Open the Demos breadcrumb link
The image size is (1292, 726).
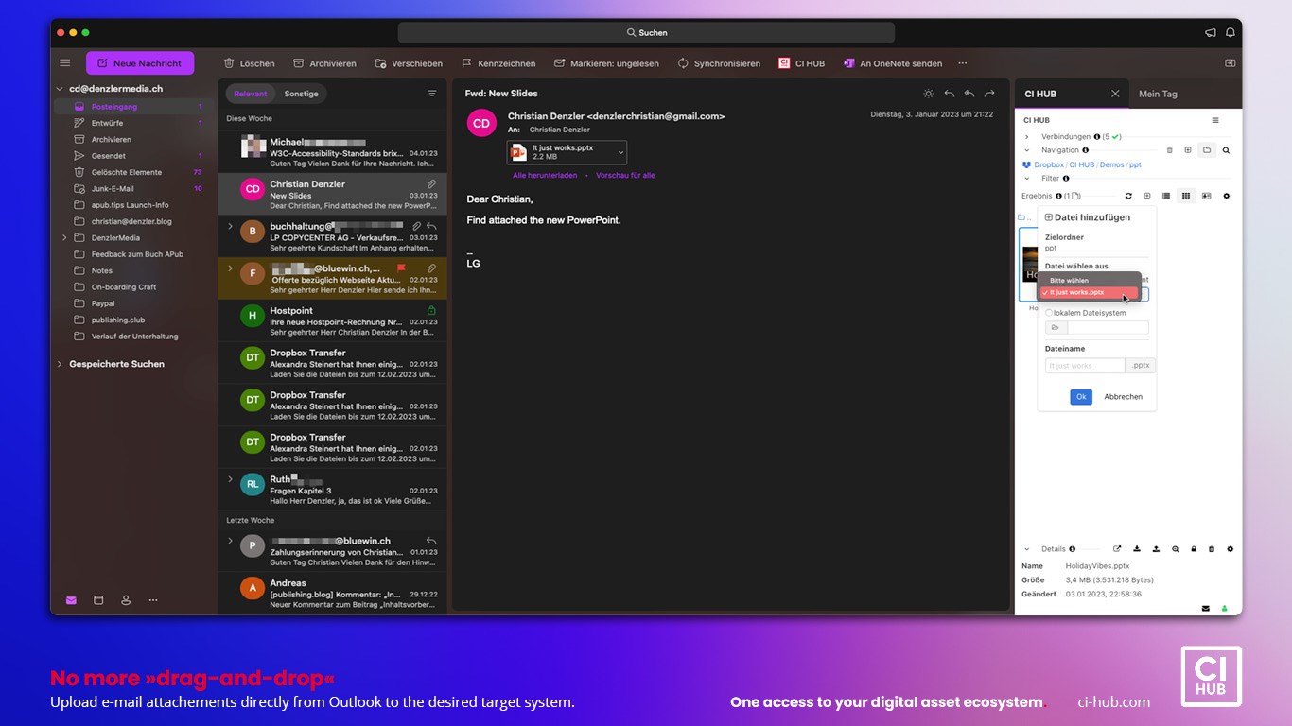click(1112, 164)
